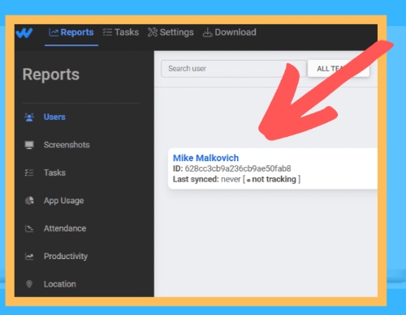The width and height of the screenshot is (406, 315).
Task: Click the Screenshots monitor icon
Action: [29, 145]
